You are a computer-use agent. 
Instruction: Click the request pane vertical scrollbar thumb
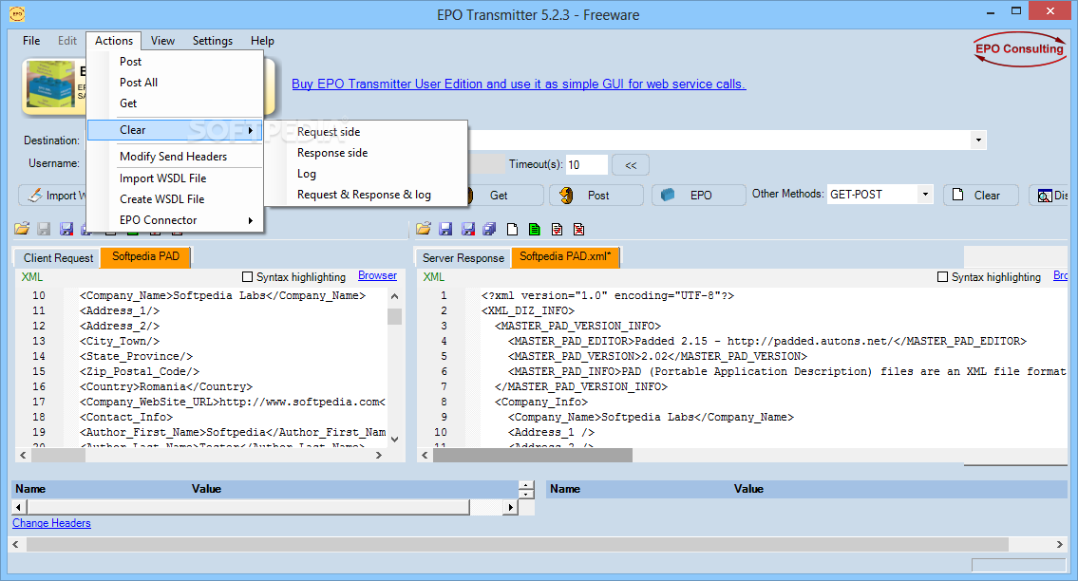pyautogui.click(x=394, y=316)
